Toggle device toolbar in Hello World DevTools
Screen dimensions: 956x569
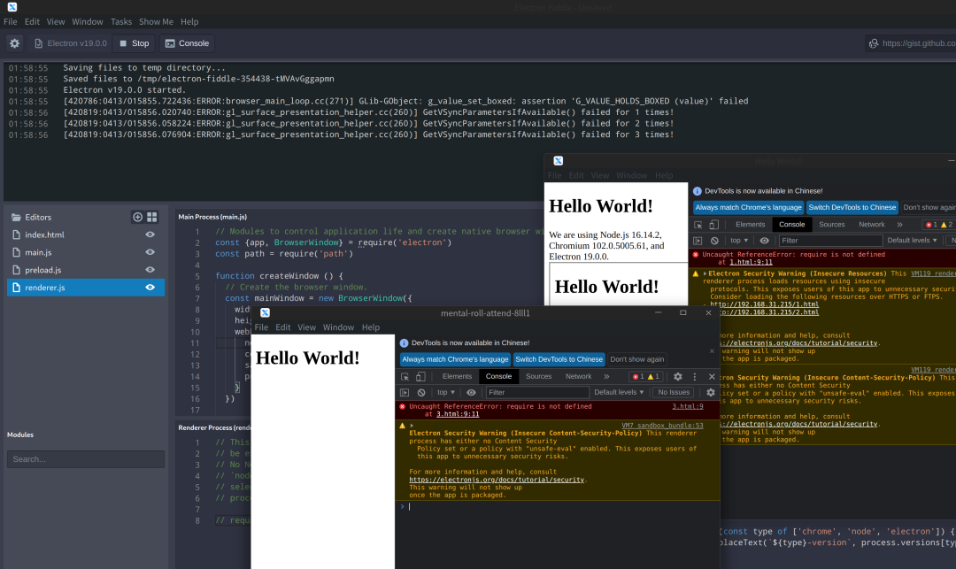714,224
